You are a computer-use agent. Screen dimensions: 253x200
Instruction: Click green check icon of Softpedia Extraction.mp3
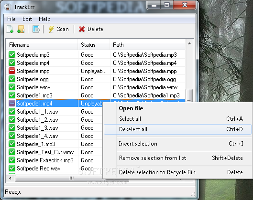coord(12,160)
